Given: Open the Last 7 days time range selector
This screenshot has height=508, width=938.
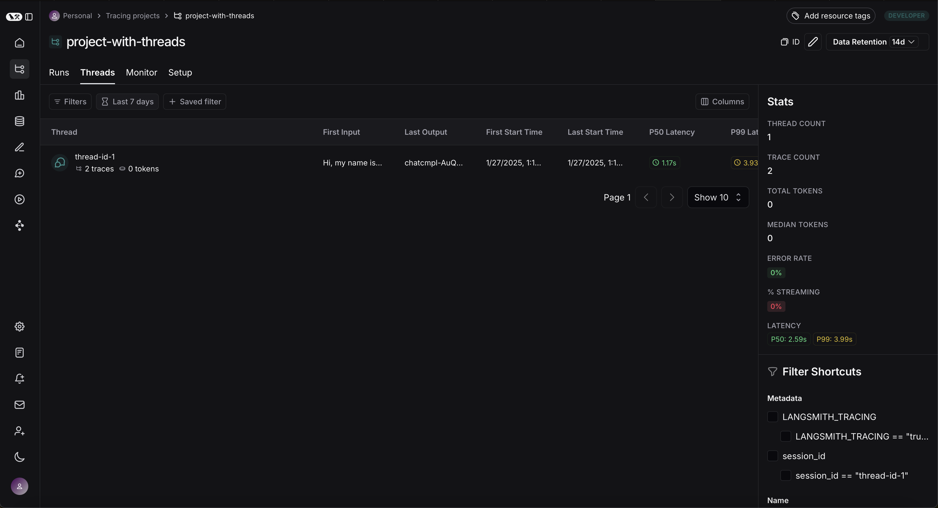Looking at the screenshot, I should coord(127,102).
